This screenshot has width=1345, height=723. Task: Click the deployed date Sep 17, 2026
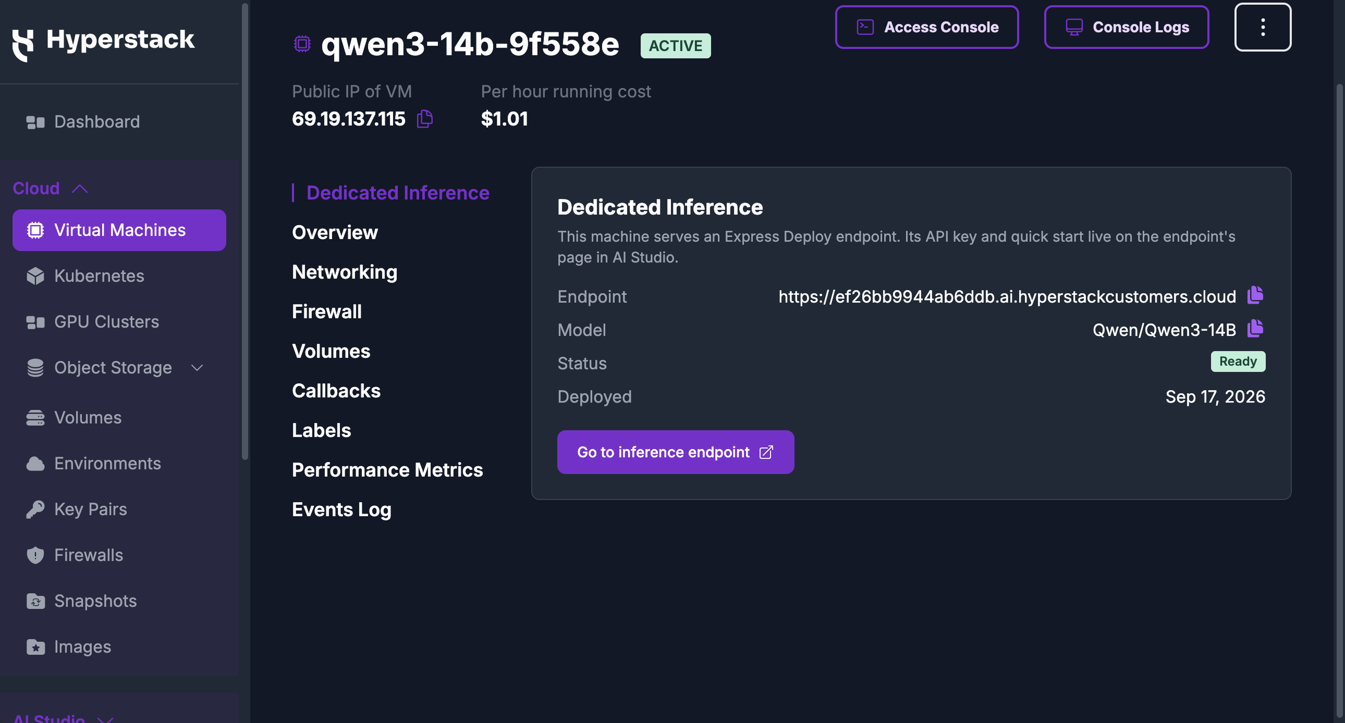tap(1215, 397)
